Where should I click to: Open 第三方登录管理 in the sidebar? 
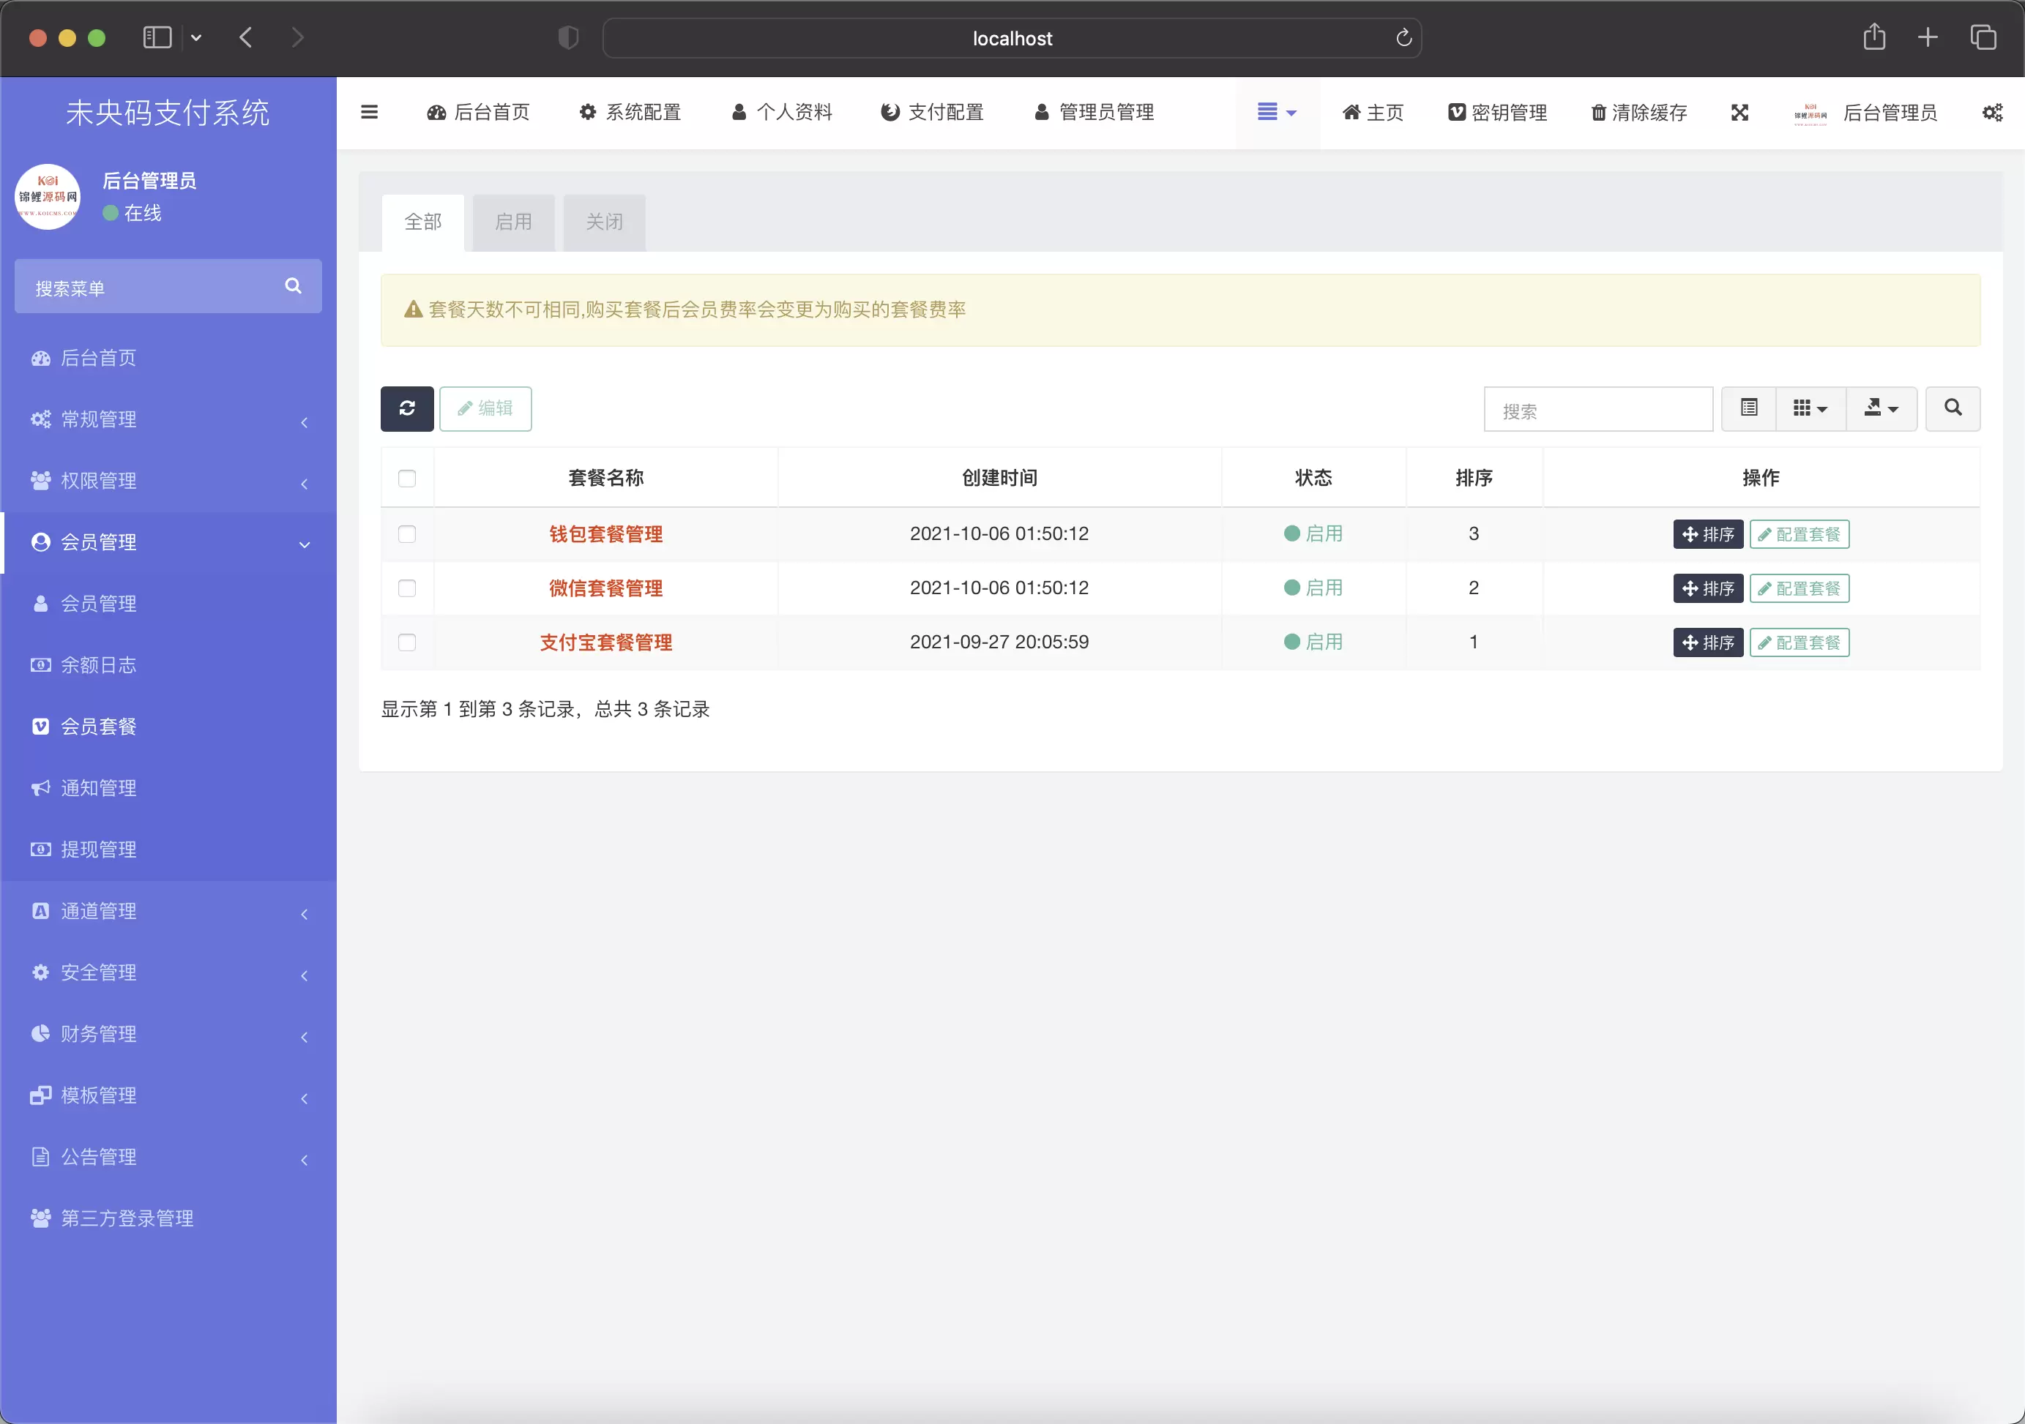(x=168, y=1219)
